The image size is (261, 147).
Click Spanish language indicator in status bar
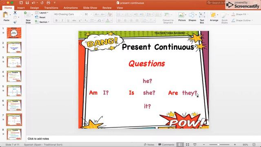click(43, 145)
